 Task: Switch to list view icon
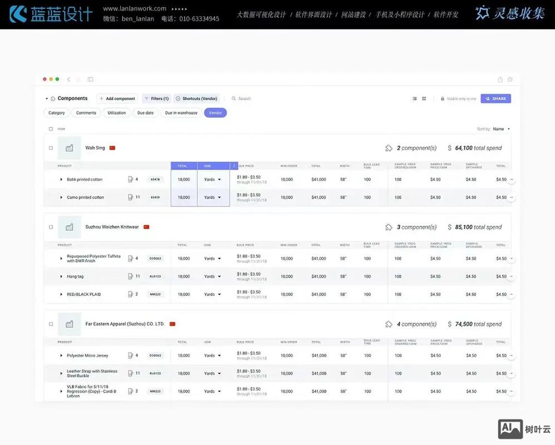[415, 98]
